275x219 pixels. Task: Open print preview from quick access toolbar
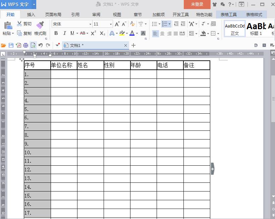click(x=33, y=45)
